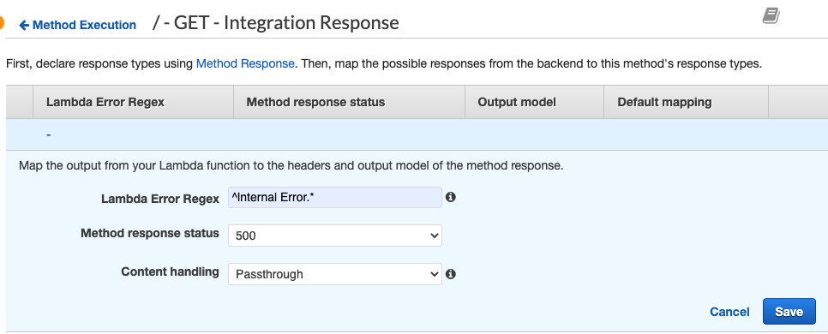Screen dimensions: 828x334
Task: Open the documentation book icon
Action: pyautogui.click(x=771, y=15)
